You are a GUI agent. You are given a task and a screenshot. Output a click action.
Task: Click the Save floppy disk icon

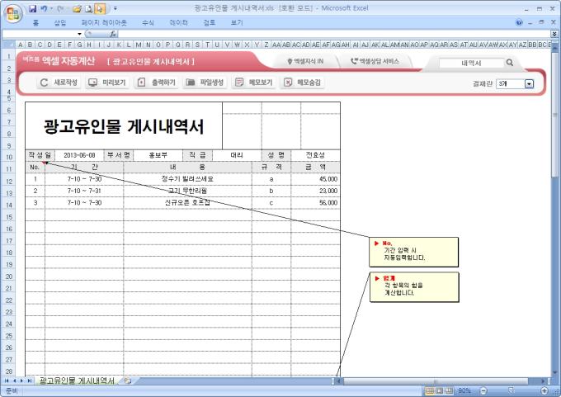(32, 8)
